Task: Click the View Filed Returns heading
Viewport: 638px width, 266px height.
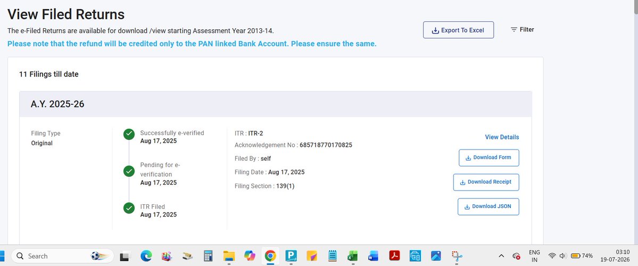Action: tap(66, 14)
